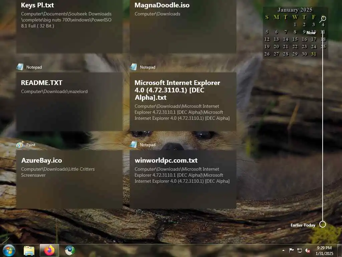Click the Soulseek Downloads path text
Viewport: 342px width, 257px height.
point(66,20)
